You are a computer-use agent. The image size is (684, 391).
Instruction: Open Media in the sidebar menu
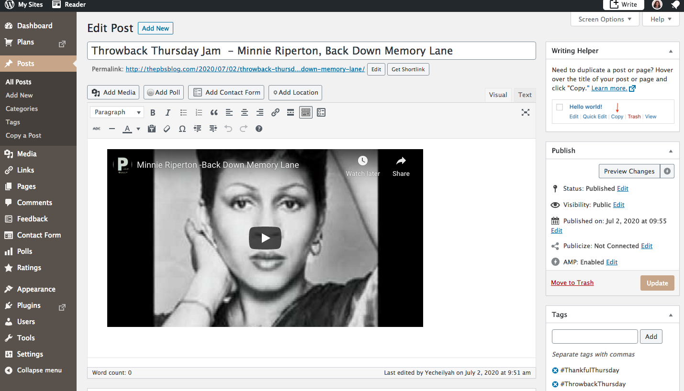point(27,154)
